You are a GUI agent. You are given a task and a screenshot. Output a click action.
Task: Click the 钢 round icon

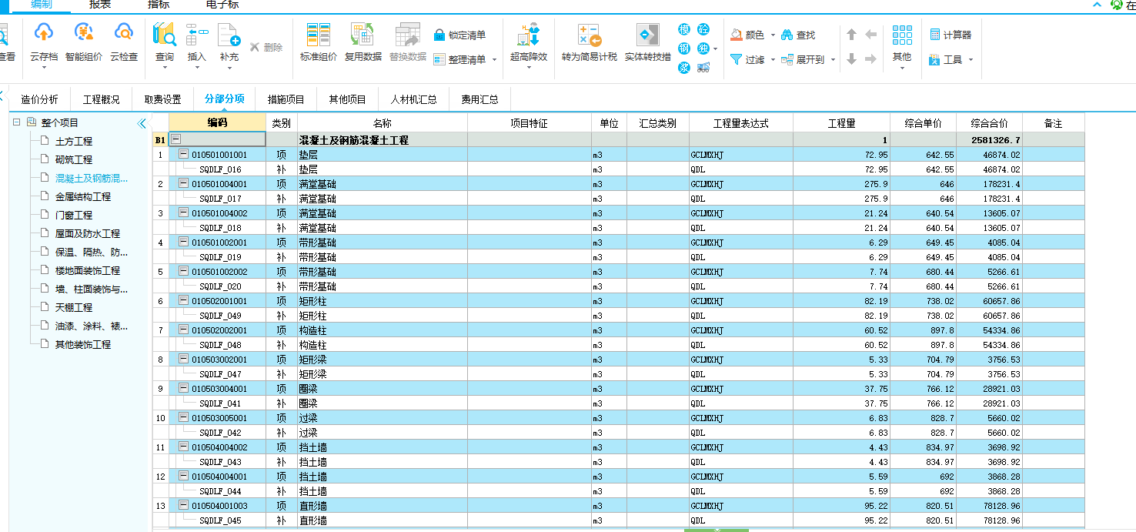click(684, 49)
